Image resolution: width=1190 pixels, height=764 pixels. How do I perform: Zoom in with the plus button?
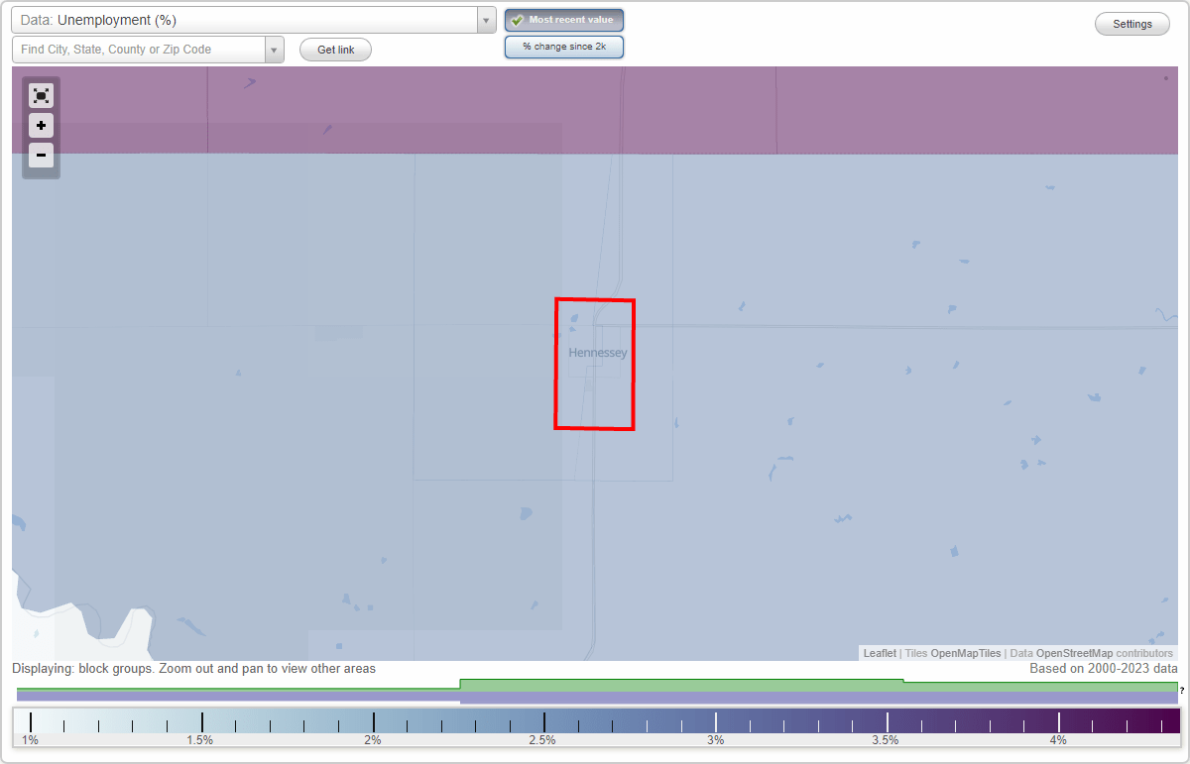41,126
